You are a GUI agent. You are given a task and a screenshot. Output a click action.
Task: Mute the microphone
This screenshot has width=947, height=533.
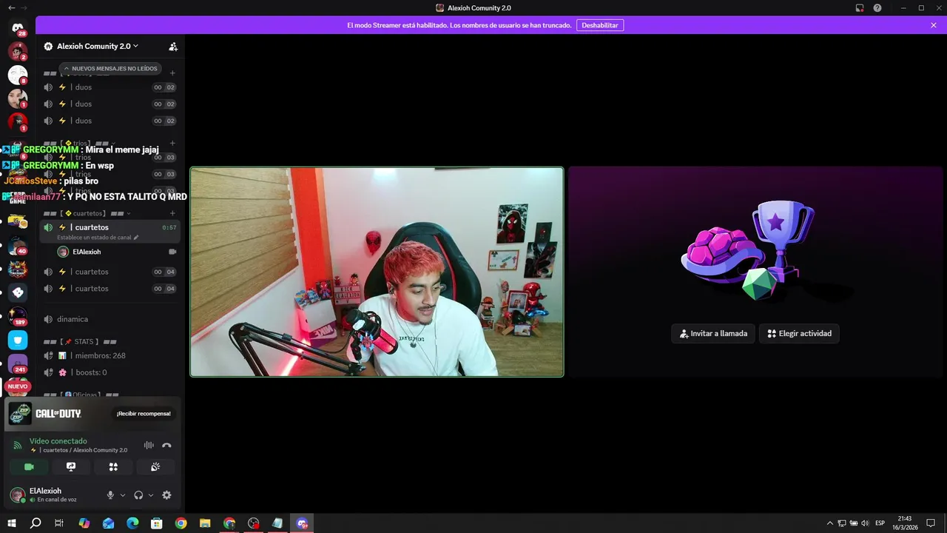pos(110,495)
